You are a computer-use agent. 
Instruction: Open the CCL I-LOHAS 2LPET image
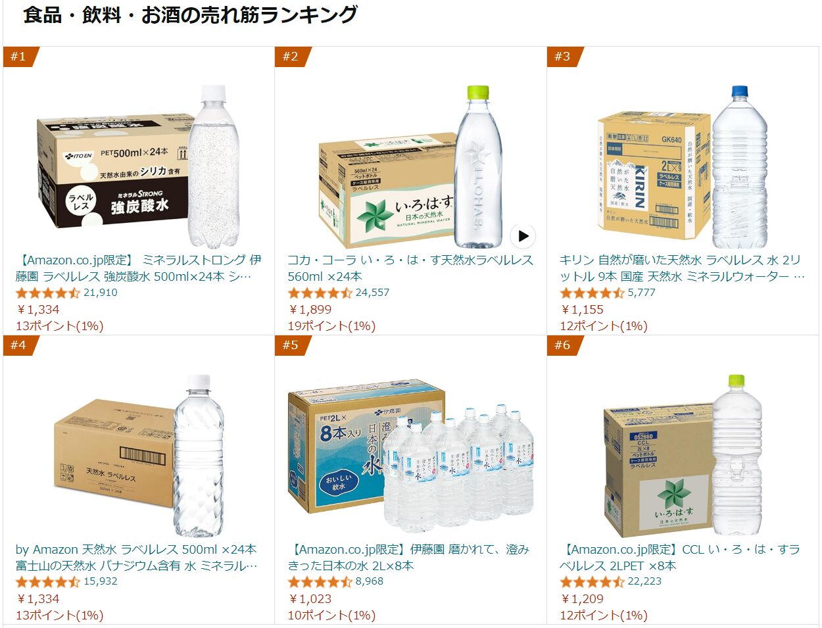pyautogui.click(x=683, y=456)
